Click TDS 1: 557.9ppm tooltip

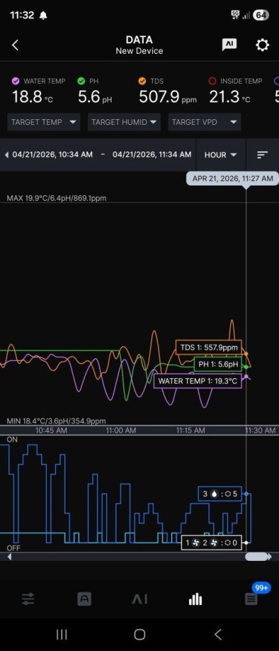coord(209,347)
